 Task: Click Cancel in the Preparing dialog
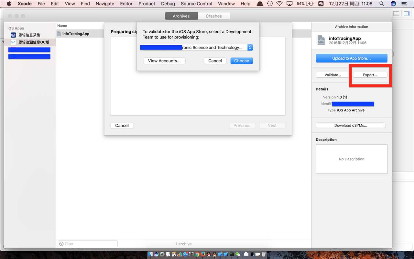point(122,126)
